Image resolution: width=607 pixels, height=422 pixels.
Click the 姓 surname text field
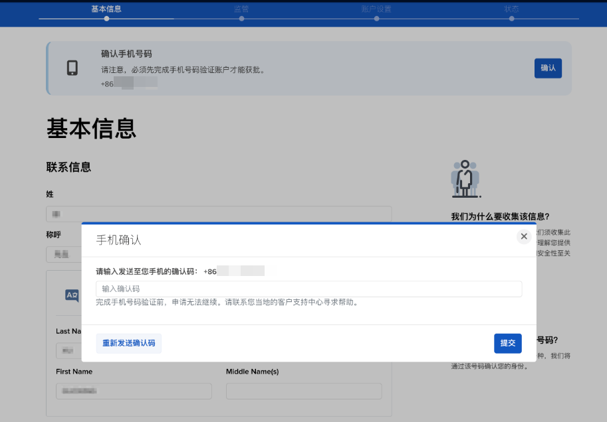219,214
